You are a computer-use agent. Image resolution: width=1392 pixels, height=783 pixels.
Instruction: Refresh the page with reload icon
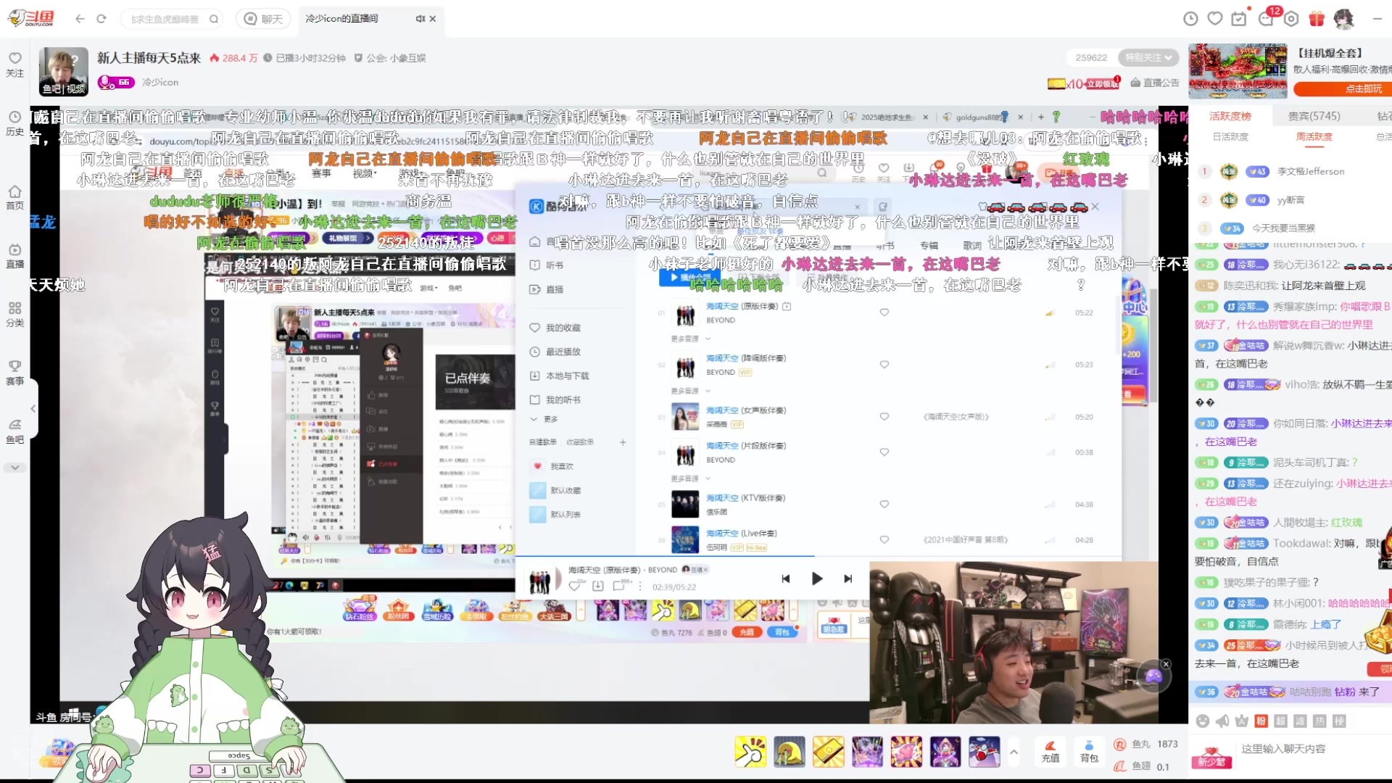101,19
